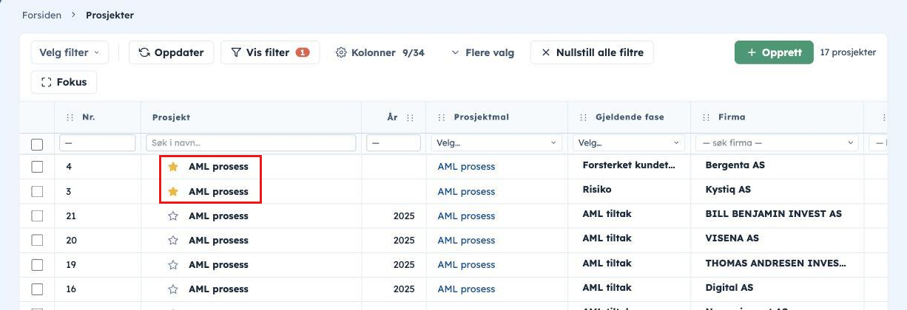This screenshot has width=907, height=310.
Task: Open AML prosess template link for Digital AS
Action: tap(466, 289)
